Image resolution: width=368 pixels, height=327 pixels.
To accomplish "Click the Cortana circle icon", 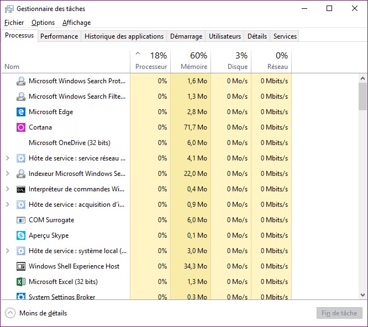I will pos(21,127).
